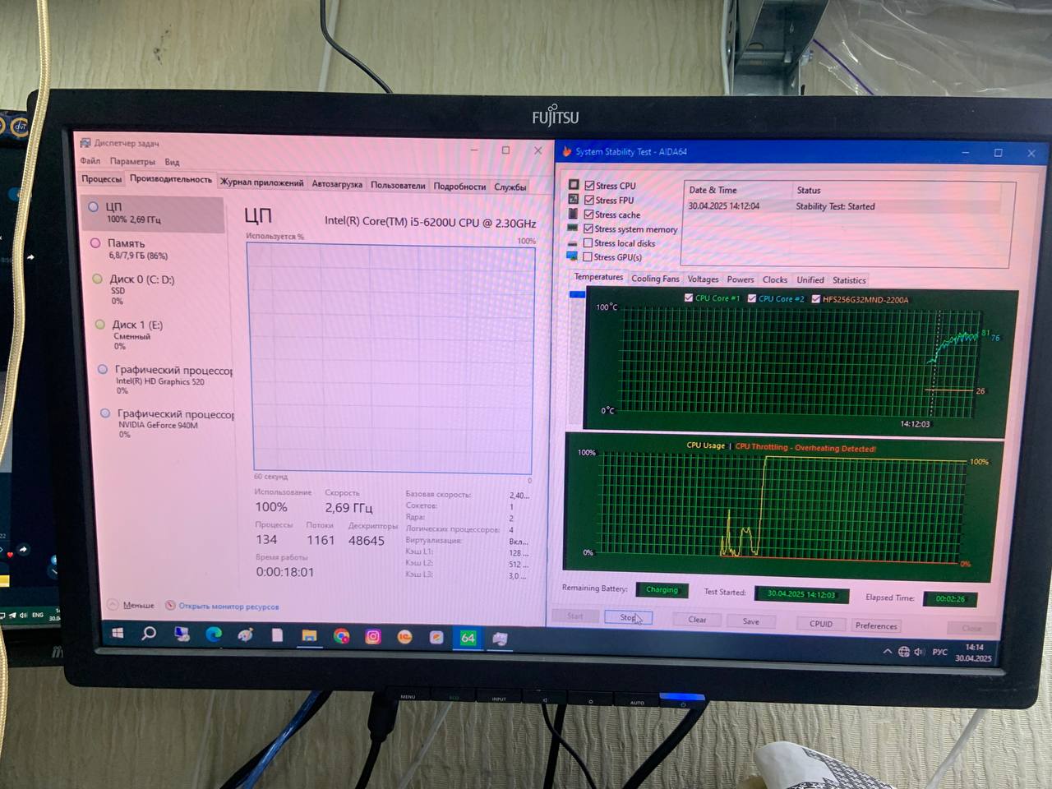Open resource monitor link

(228, 607)
